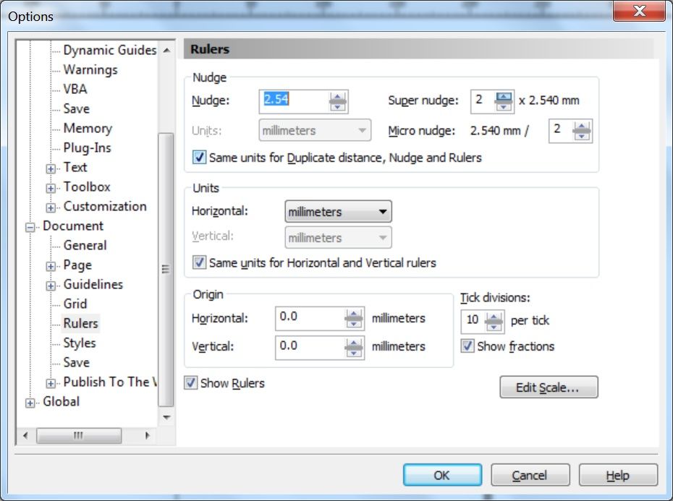This screenshot has height=501, width=673.
Task: Click the Origin Vertical spinner arrows
Action: (x=354, y=348)
